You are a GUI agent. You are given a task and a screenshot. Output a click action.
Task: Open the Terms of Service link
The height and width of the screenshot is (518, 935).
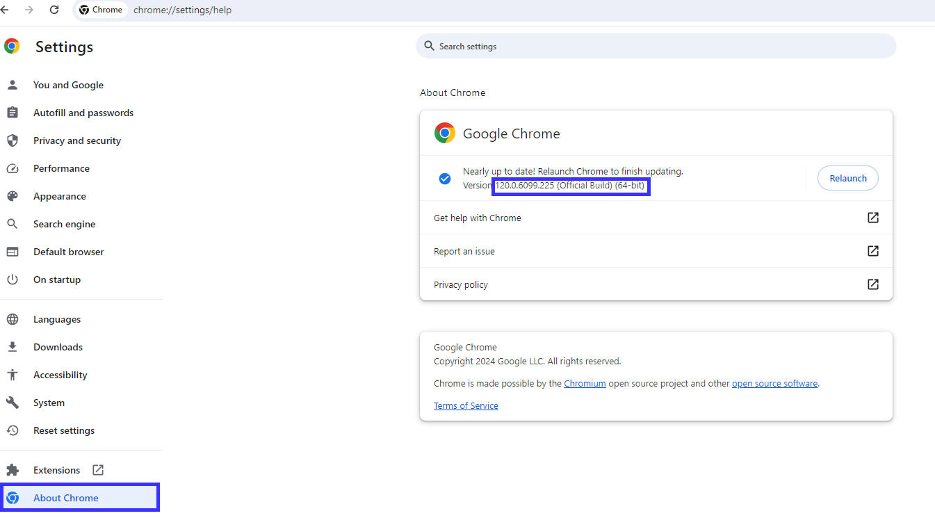466,405
